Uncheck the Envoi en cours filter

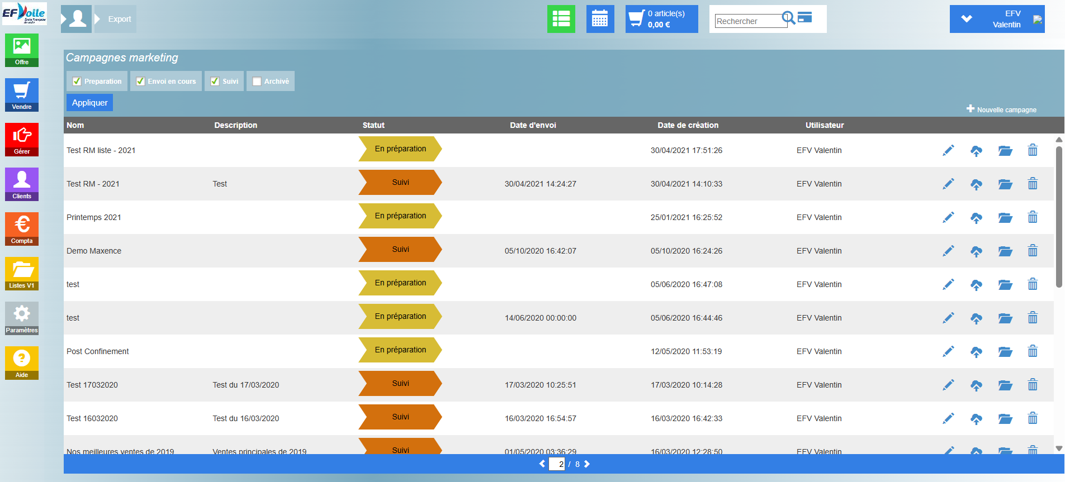click(x=140, y=82)
